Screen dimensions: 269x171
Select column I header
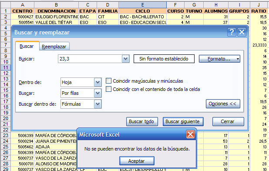[x=239, y=5]
